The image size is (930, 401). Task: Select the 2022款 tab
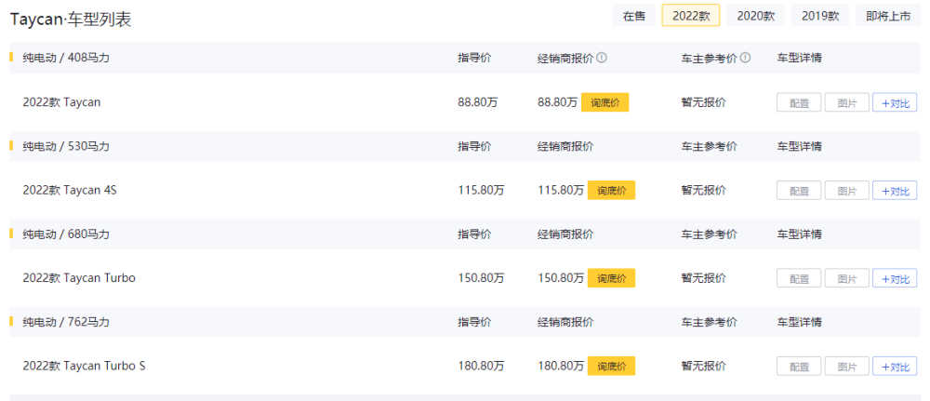(691, 16)
